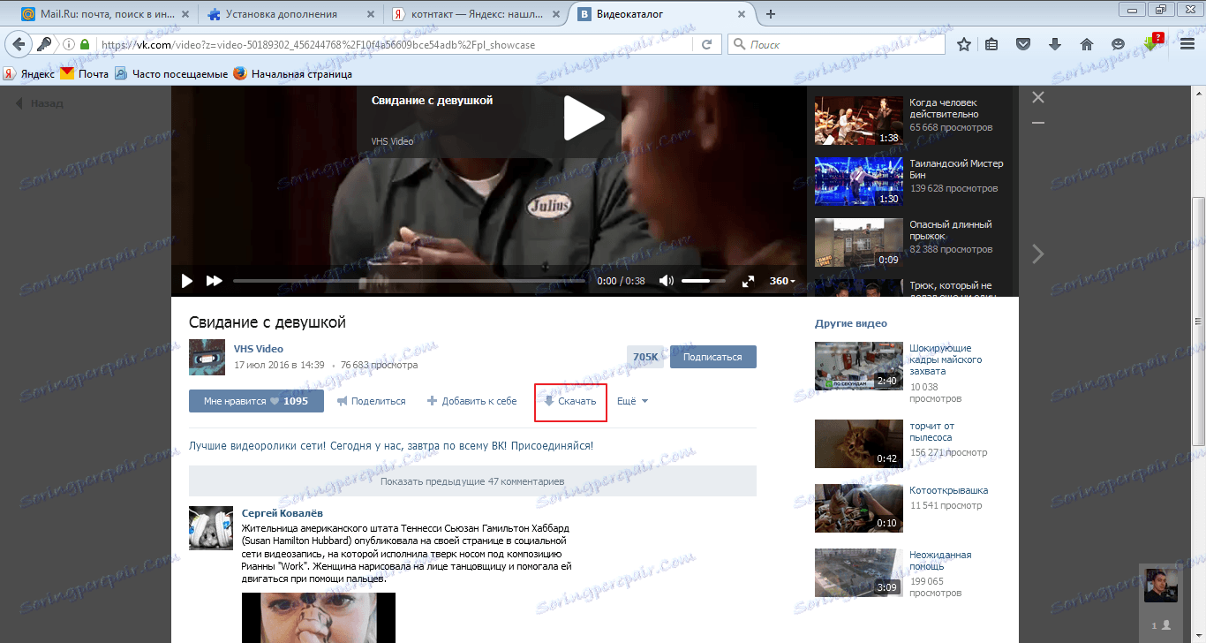The height and width of the screenshot is (643, 1206).
Task: Adjust the video volume slider
Action: (x=704, y=281)
